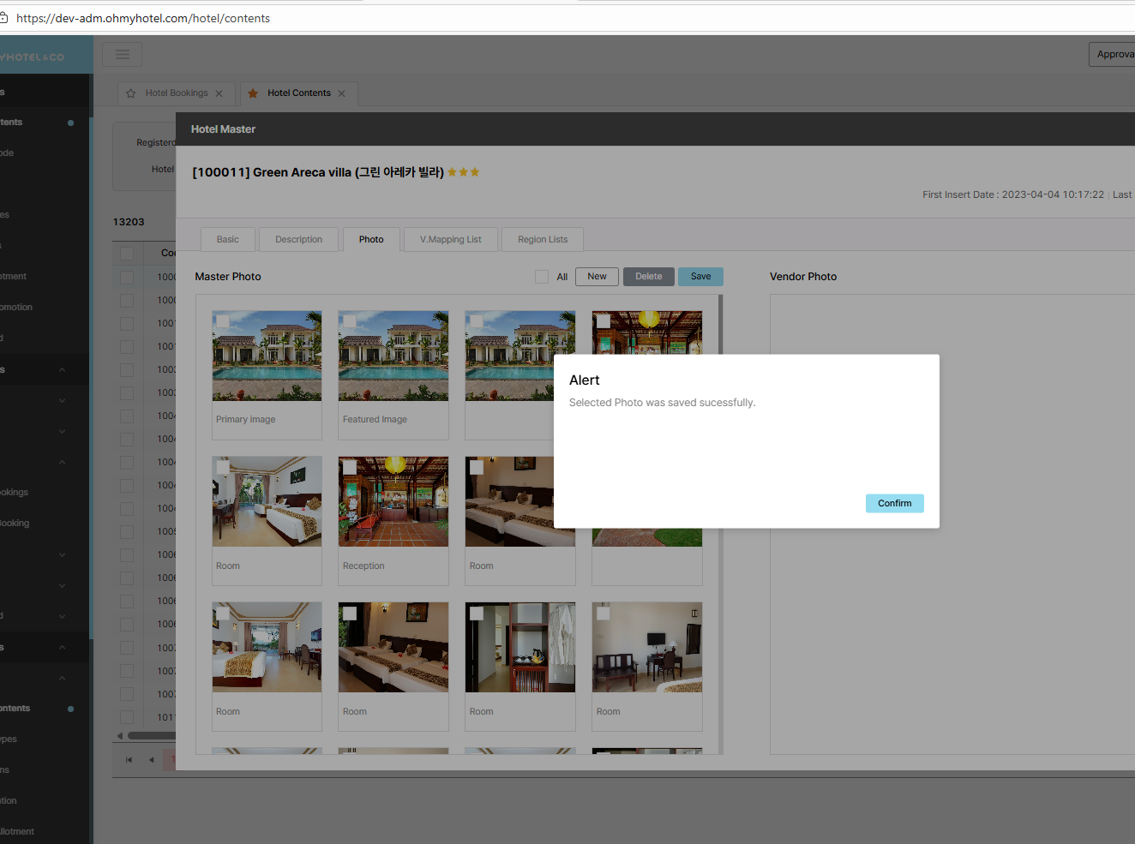Switch to the Basic tab

pyautogui.click(x=228, y=240)
